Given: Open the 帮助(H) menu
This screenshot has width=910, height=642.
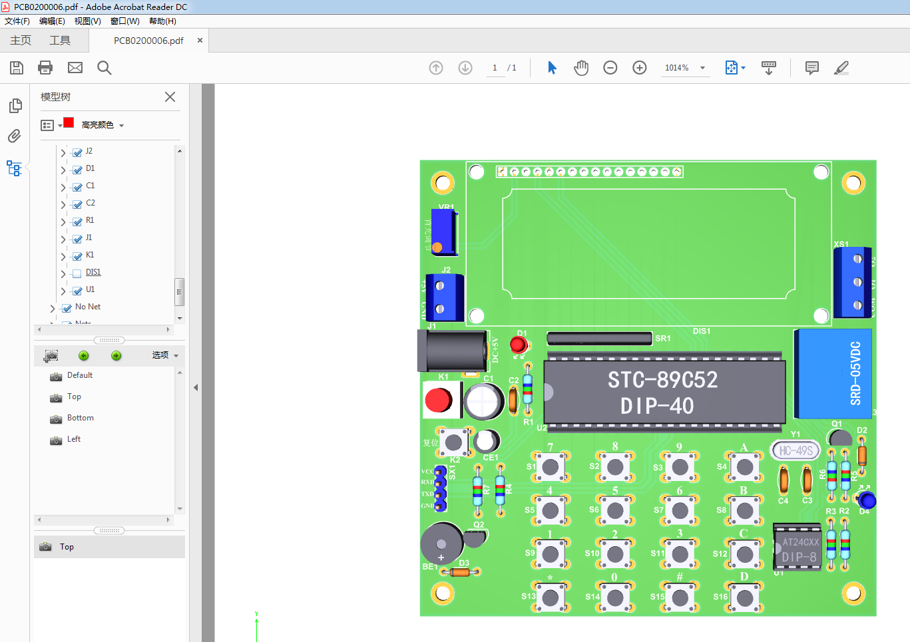Looking at the screenshot, I should (162, 21).
